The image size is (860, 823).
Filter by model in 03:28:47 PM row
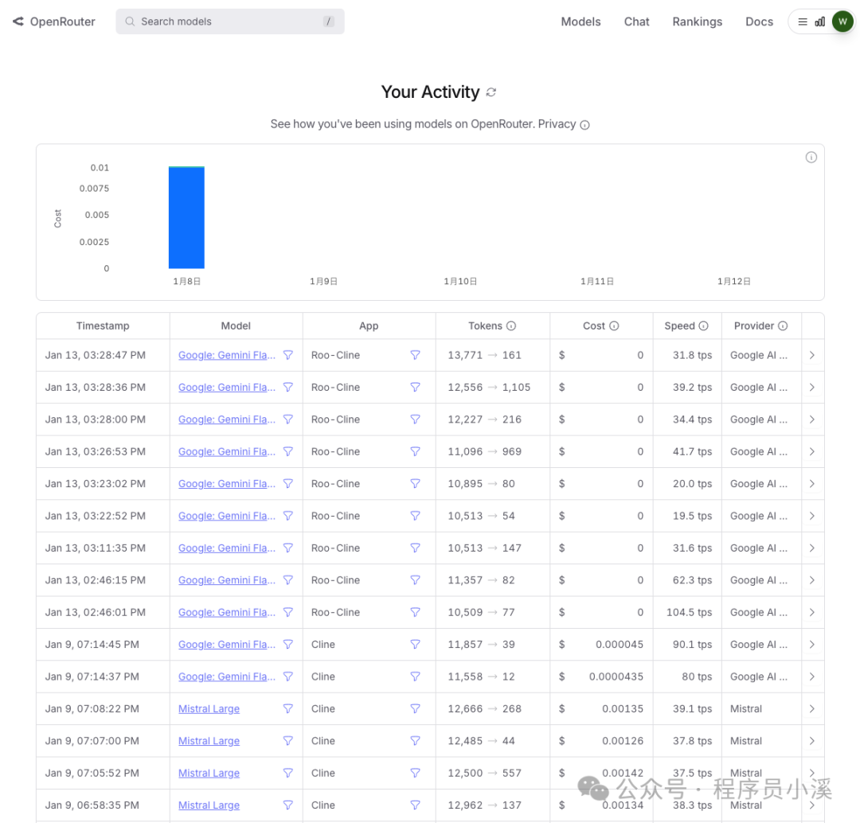(288, 355)
